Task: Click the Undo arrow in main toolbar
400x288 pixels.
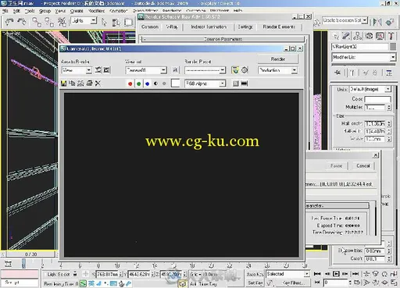Action: click(9, 22)
